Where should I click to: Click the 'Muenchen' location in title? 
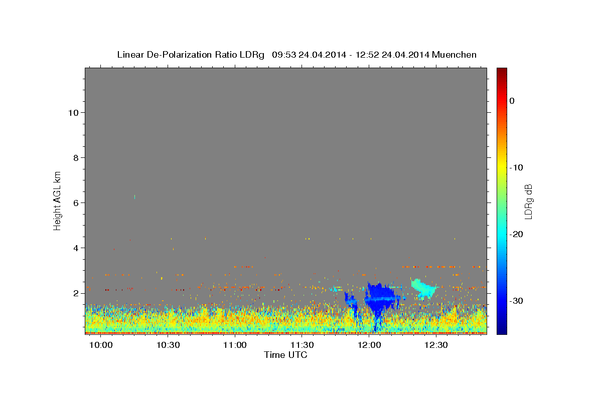click(456, 55)
